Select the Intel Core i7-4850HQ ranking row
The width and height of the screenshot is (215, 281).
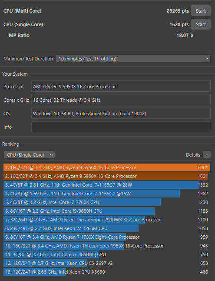107,254
